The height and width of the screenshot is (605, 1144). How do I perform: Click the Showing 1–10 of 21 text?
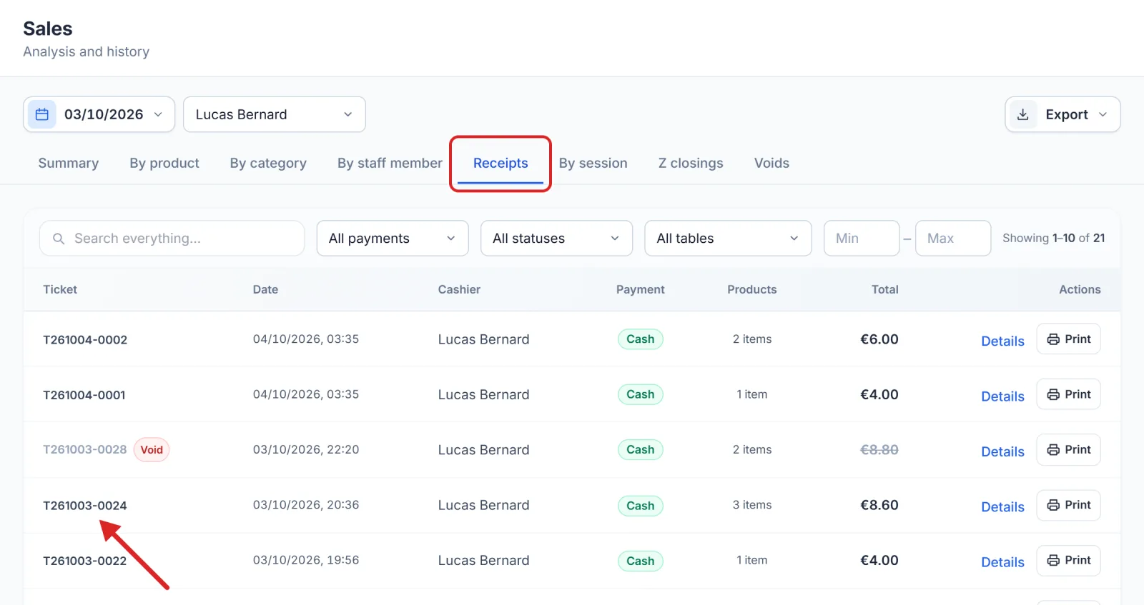(x=1053, y=238)
